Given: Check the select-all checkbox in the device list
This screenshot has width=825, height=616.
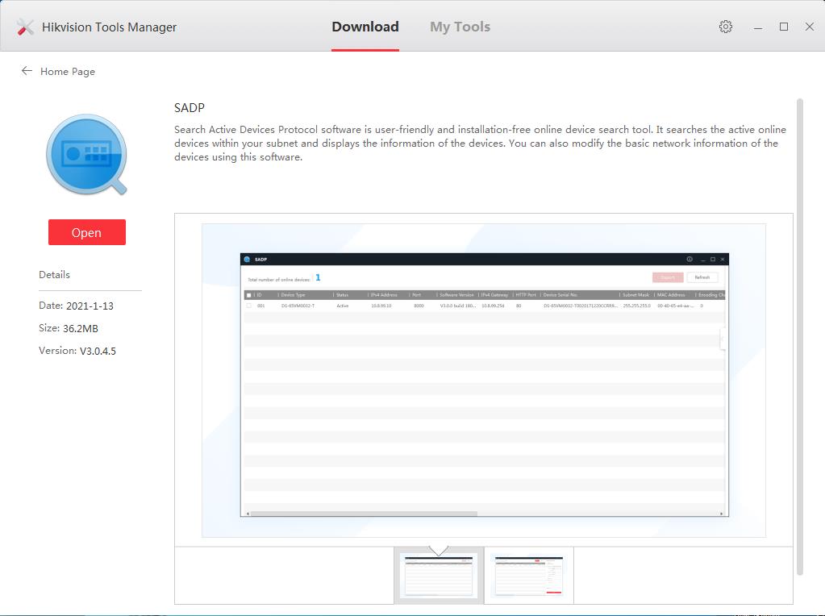Looking at the screenshot, I should click(x=248, y=294).
